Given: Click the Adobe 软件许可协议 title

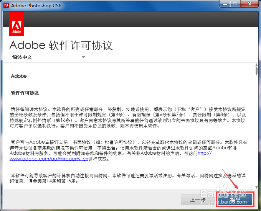Looking at the screenshot, I should [x=61, y=45].
